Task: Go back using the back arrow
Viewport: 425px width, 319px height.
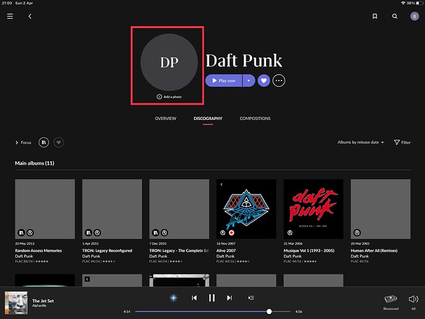Action: click(x=30, y=17)
